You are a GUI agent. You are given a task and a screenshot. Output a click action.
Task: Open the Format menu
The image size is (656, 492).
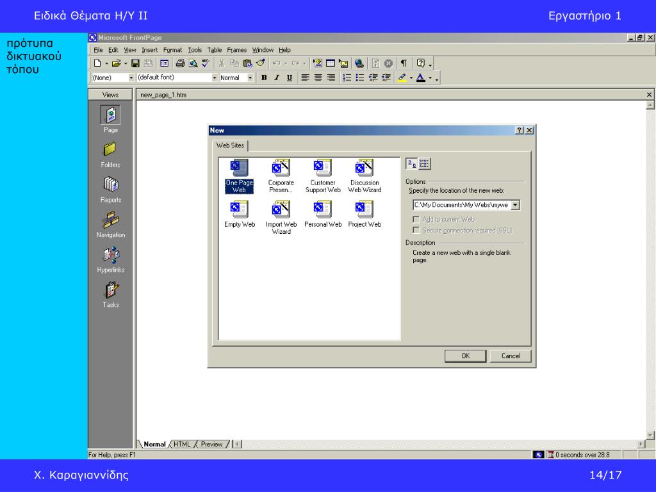point(172,50)
